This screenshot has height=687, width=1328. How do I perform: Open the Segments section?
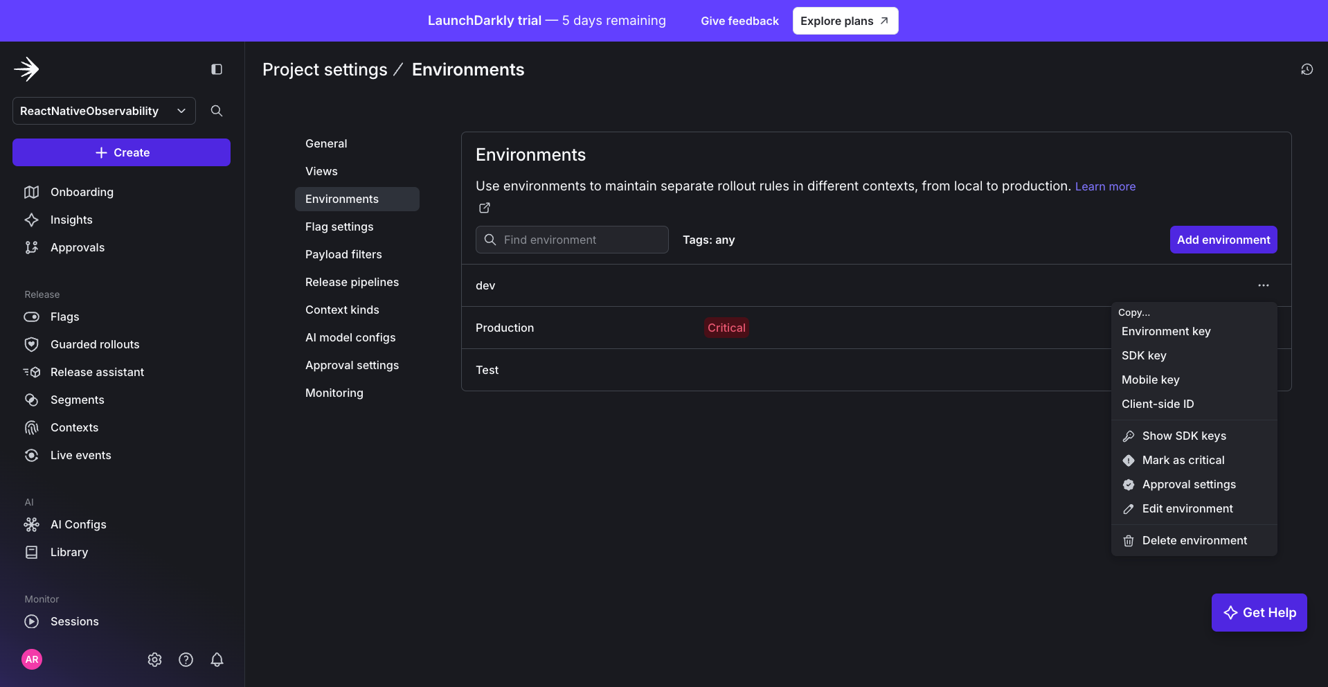[x=77, y=400]
